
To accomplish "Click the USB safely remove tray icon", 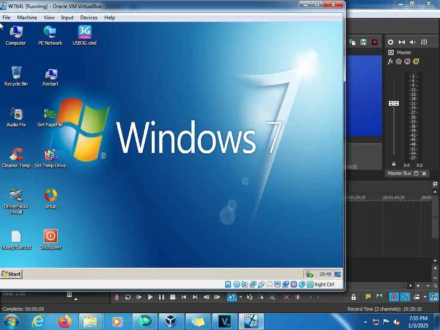I will (309, 274).
